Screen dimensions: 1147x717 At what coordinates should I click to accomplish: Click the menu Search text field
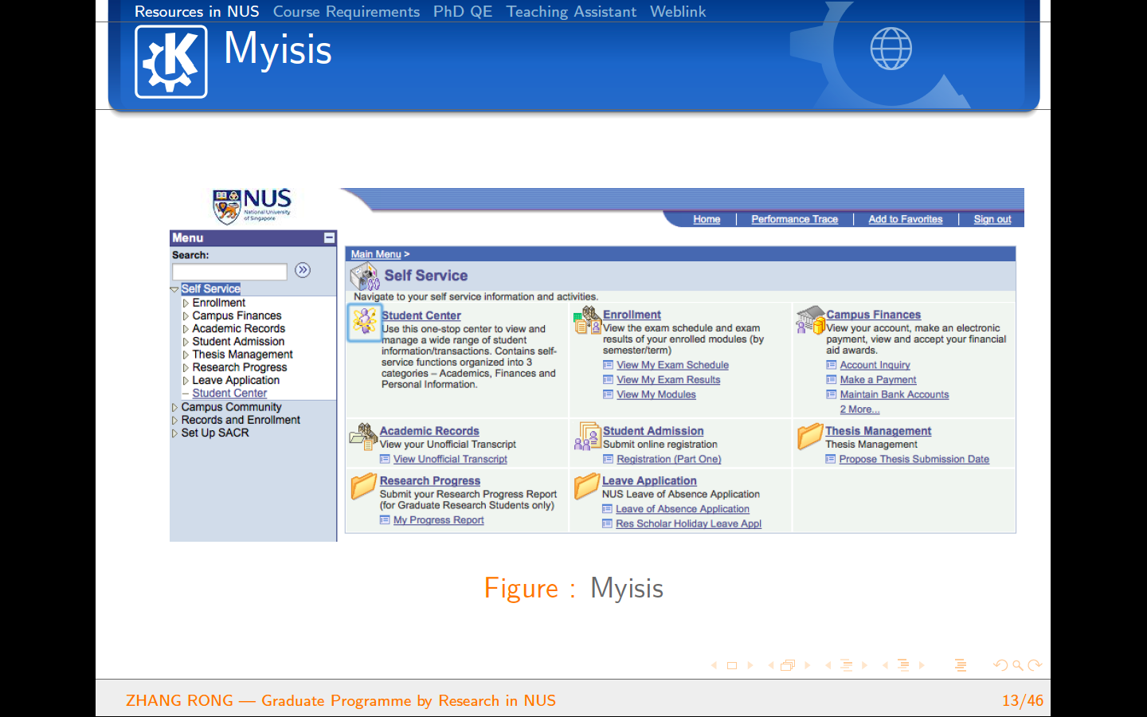click(x=229, y=272)
